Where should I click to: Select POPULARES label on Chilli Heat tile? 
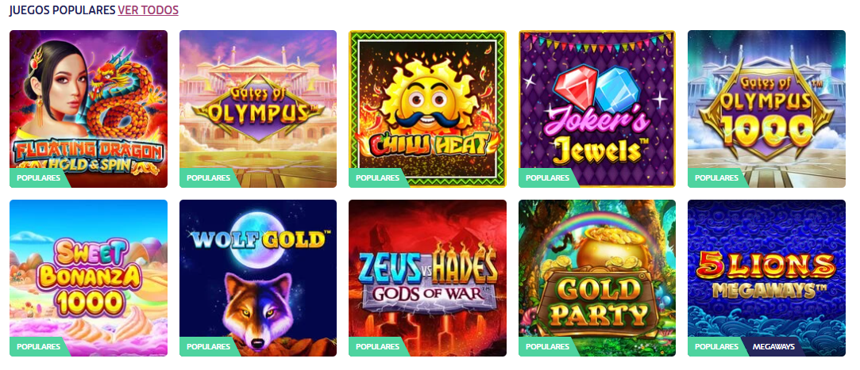point(377,178)
